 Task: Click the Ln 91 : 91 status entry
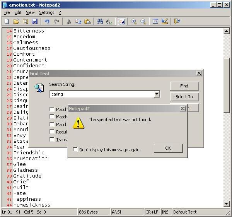coord(11,212)
